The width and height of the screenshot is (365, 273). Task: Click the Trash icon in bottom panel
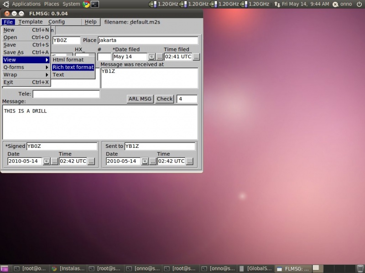pos(360,268)
